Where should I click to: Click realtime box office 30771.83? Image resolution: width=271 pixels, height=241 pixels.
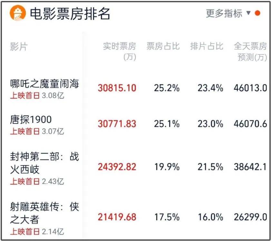coord(117,124)
